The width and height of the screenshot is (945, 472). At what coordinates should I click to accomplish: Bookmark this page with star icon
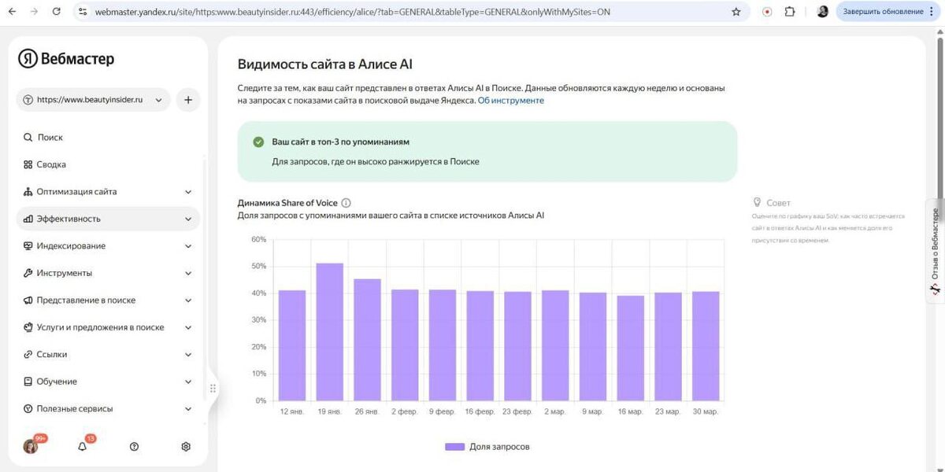736,12
